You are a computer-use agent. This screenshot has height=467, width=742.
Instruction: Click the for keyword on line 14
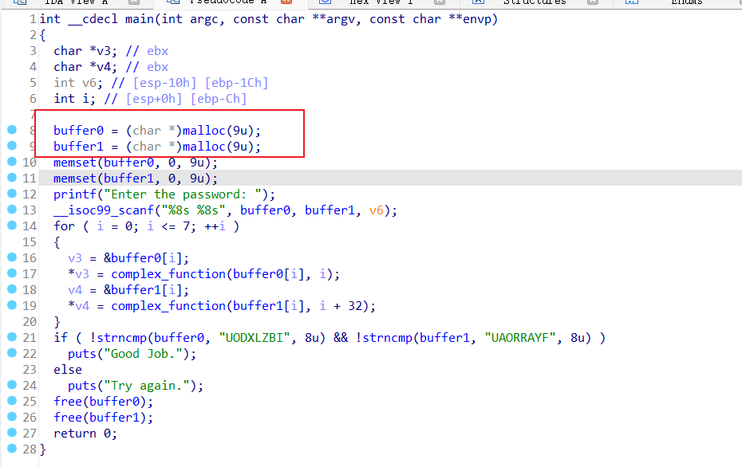click(64, 226)
